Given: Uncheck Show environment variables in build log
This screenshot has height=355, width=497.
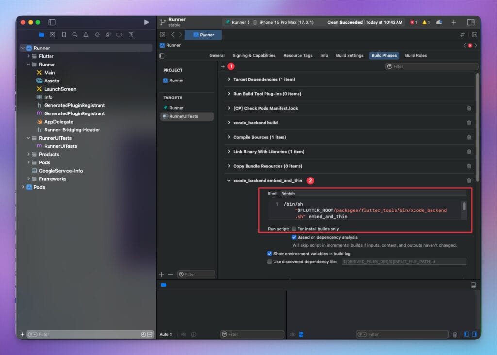Looking at the screenshot, I should [x=269, y=254].
